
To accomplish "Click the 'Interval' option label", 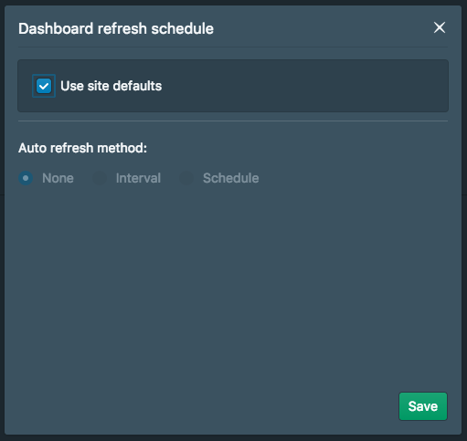I will 138,178.
